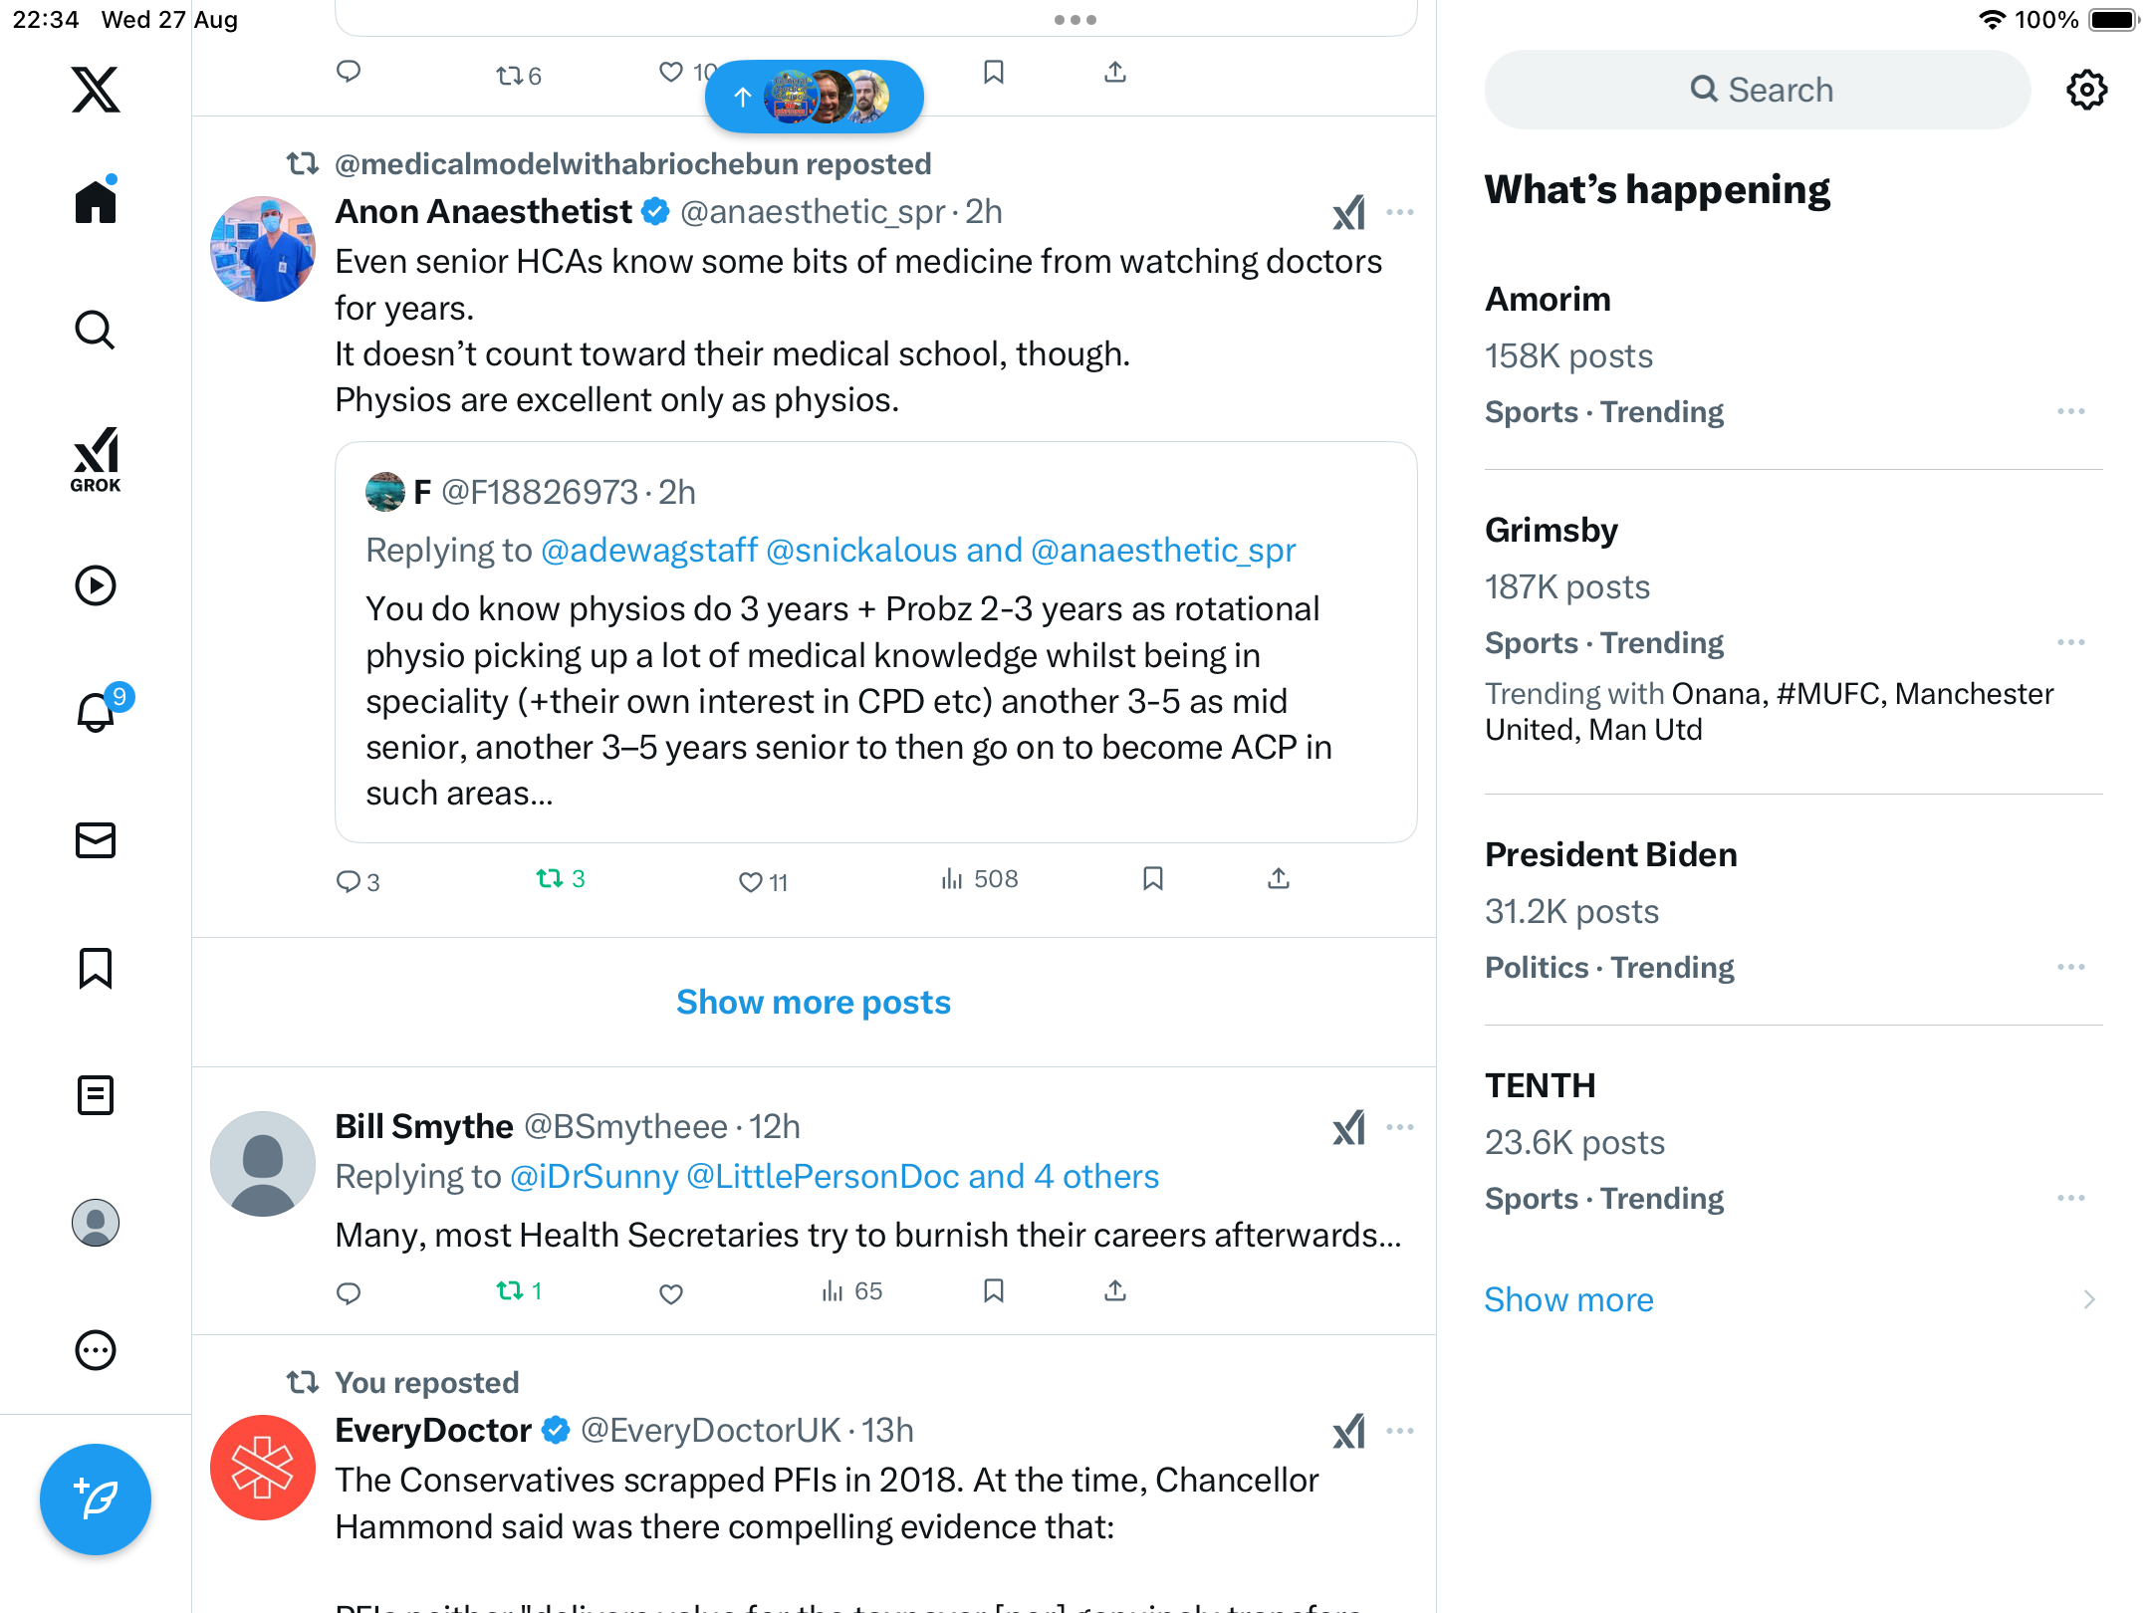Viewport: 2151px width, 1613px height.
Task: Undo repost on Bill Smythe's reply
Action: tap(510, 1291)
